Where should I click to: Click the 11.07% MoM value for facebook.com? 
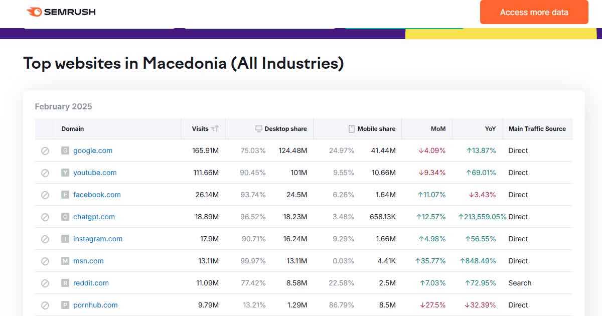431,195
